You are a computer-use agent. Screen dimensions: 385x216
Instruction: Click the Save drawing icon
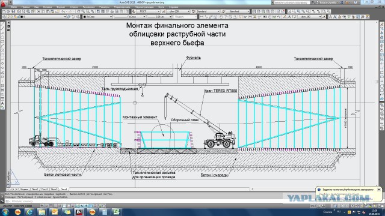[13, 11]
